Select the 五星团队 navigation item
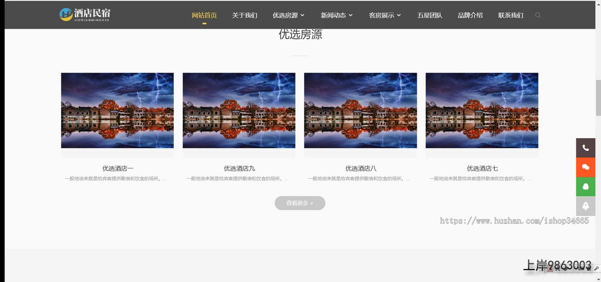This screenshot has height=282, width=601. click(x=430, y=15)
